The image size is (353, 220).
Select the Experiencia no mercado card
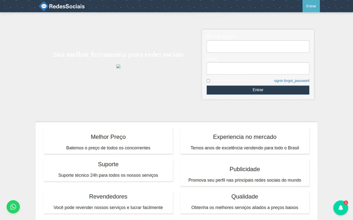245,140
